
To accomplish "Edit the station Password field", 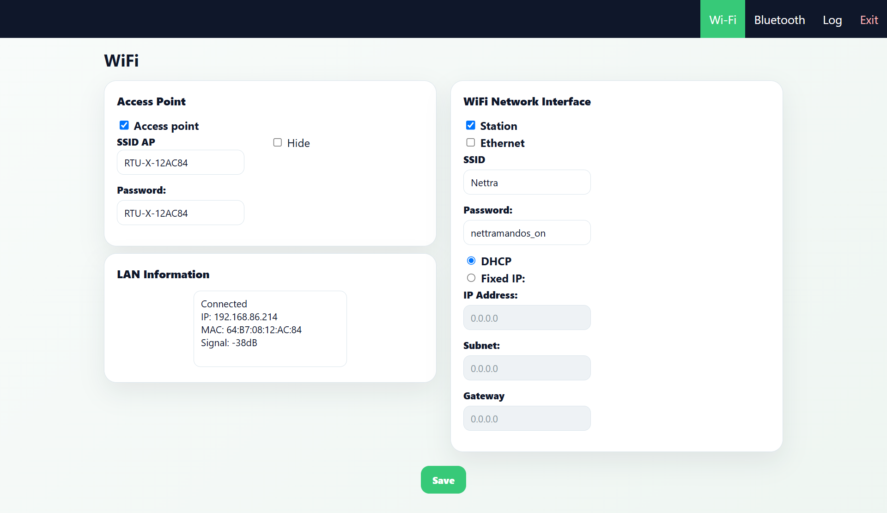I will point(527,232).
